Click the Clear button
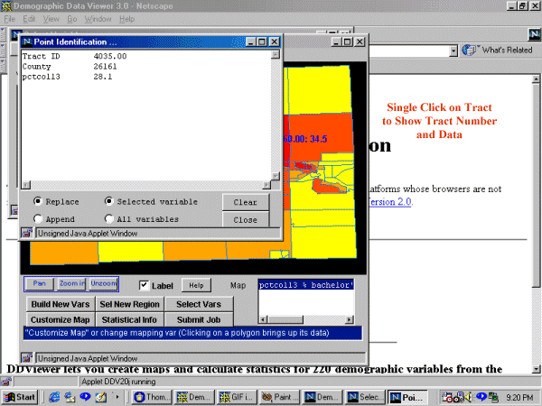Image resolution: width=542 pixels, height=406 pixels. click(245, 202)
